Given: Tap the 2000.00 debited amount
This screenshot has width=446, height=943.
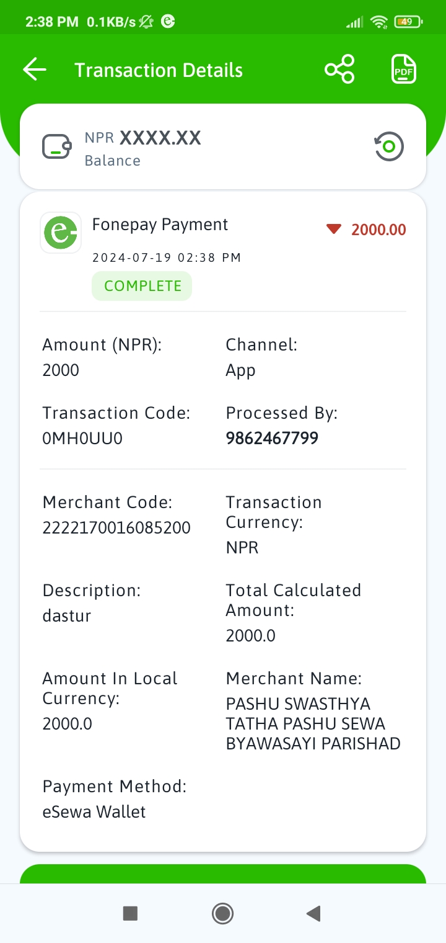Looking at the screenshot, I should click(x=378, y=230).
